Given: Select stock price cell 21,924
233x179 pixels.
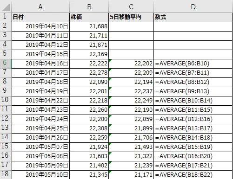Looking at the screenshot, I should pos(89,147).
